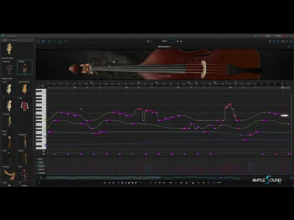Select the Upright bass instrument thumbnail
294x220 pixels.
[24, 67]
